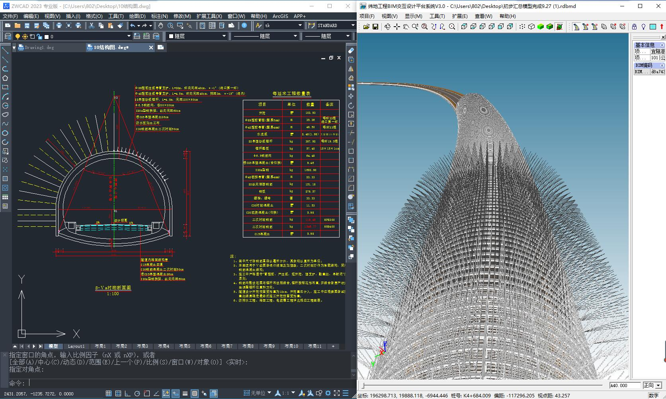Click the lock icon in BIM toolbar
This screenshot has height=399, width=666.
click(634, 27)
